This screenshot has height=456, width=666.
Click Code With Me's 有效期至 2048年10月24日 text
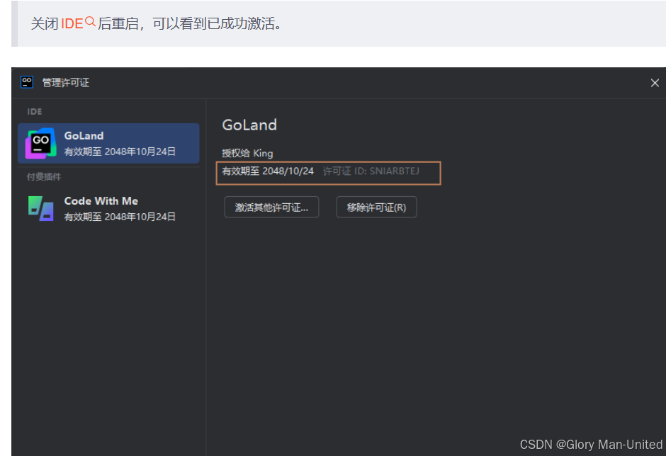(120, 217)
